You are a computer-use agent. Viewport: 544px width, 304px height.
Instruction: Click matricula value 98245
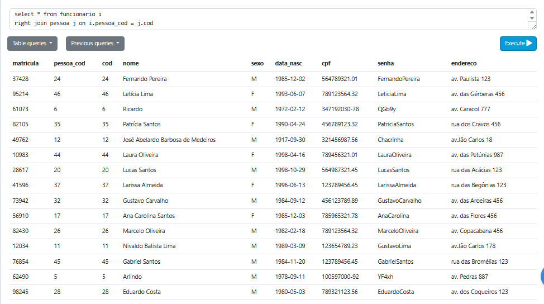[21, 292]
